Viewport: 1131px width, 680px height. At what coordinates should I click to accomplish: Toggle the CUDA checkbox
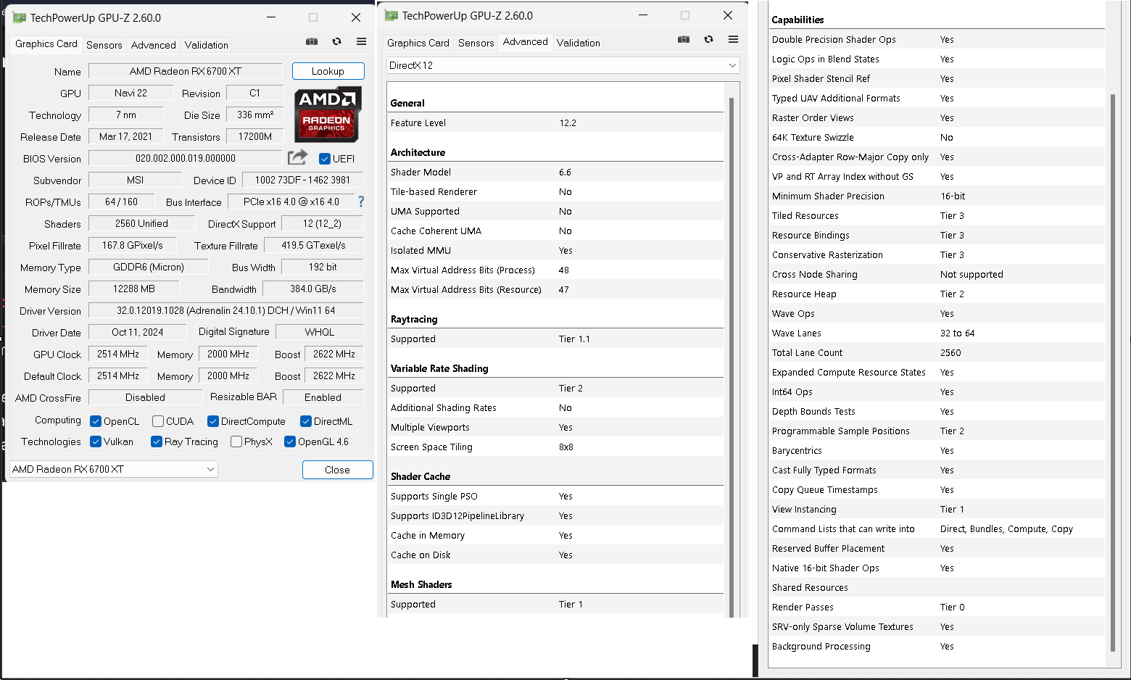tap(158, 421)
